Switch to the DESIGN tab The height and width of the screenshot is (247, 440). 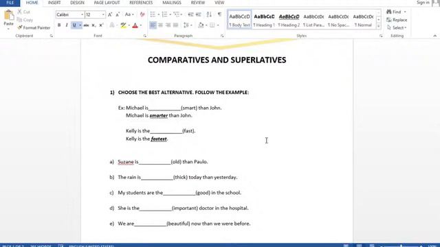click(x=77, y=3)
